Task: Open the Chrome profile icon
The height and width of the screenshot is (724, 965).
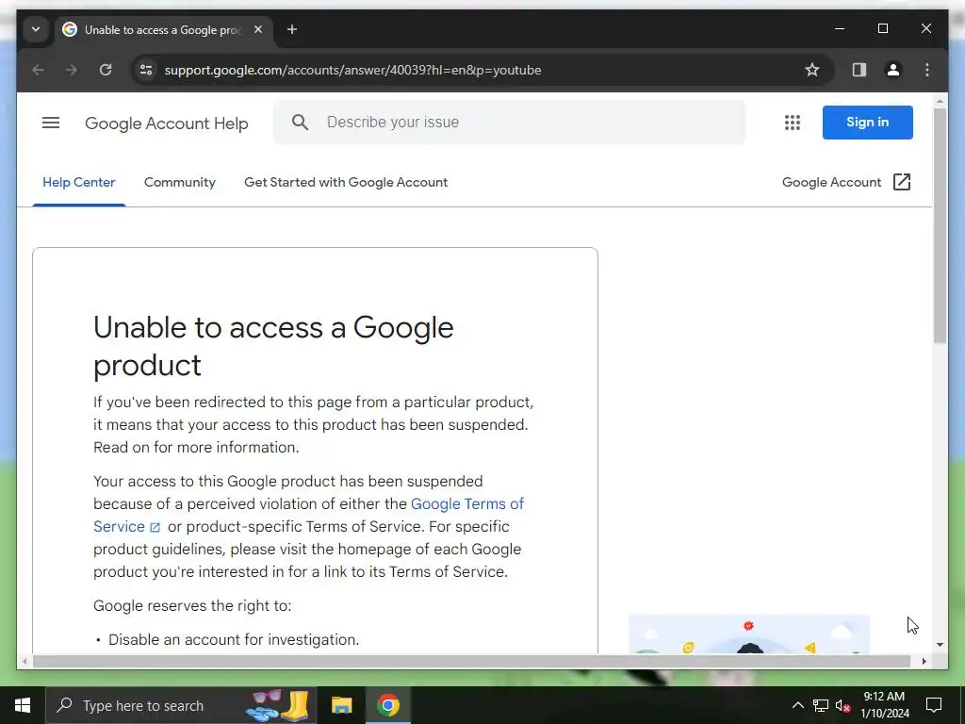Action: coord(893,70)
